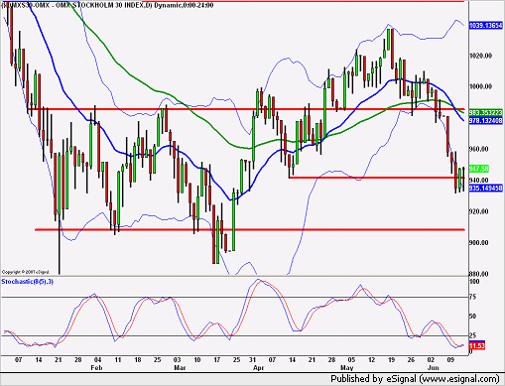The width and height of the screenshot is (505, 386).
Task: Click the Mar month label on time axis
Action: pos(180,368)
